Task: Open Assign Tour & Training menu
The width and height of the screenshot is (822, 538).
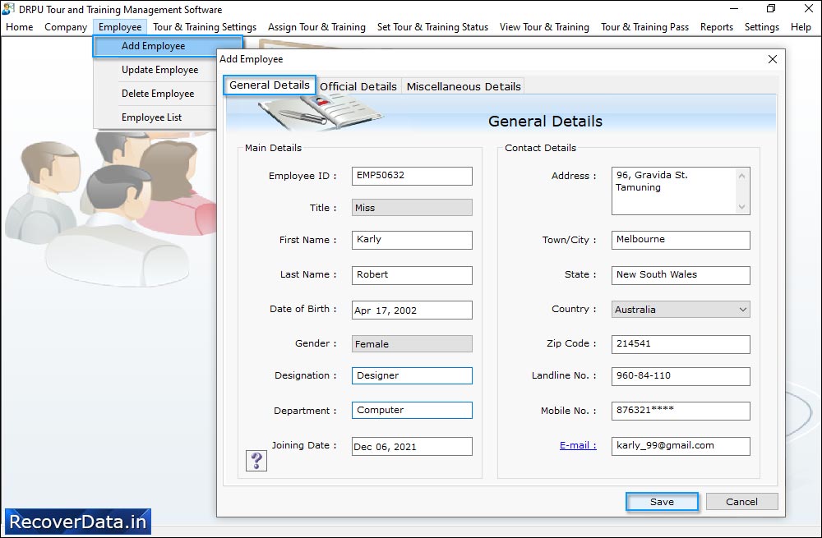Action: (316, 27)
